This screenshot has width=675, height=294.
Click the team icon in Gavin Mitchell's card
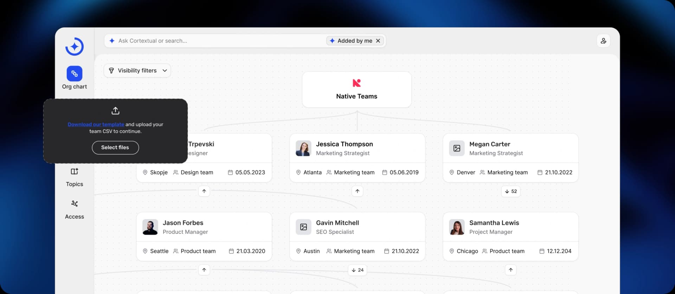329,251
